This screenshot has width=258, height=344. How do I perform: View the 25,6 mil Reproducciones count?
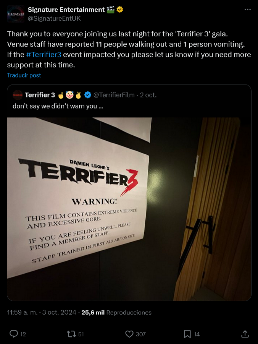click(116, 312)
